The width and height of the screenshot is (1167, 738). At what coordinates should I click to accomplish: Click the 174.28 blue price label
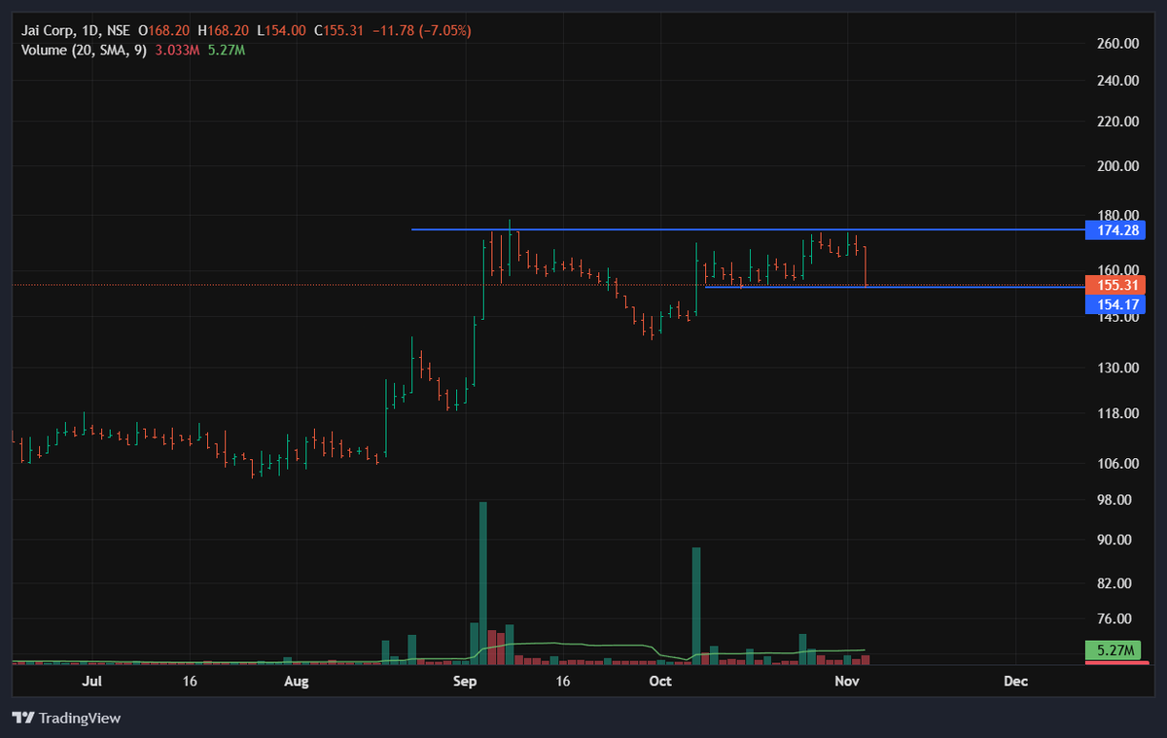click(x=1114, y=230)
